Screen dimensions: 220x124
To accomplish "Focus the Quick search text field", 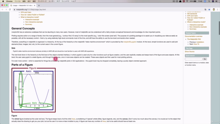I will click(194, 59).
